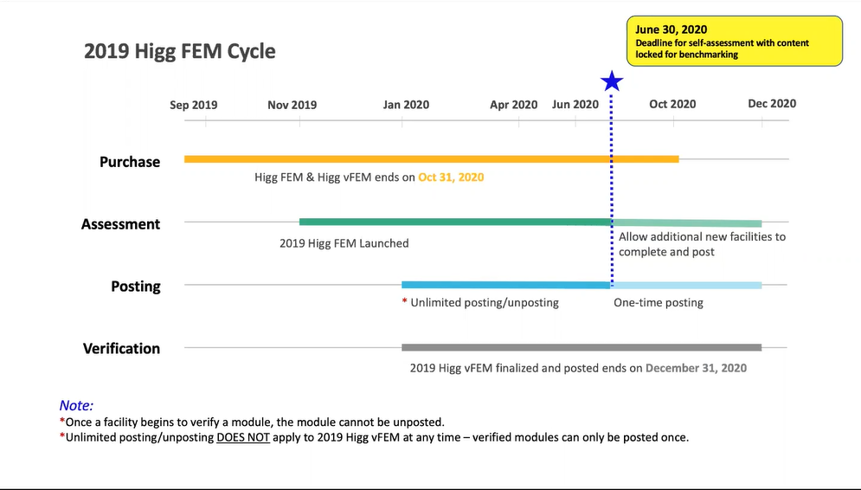
Task: Click the blue Note heading
Action: coord(76,405)
